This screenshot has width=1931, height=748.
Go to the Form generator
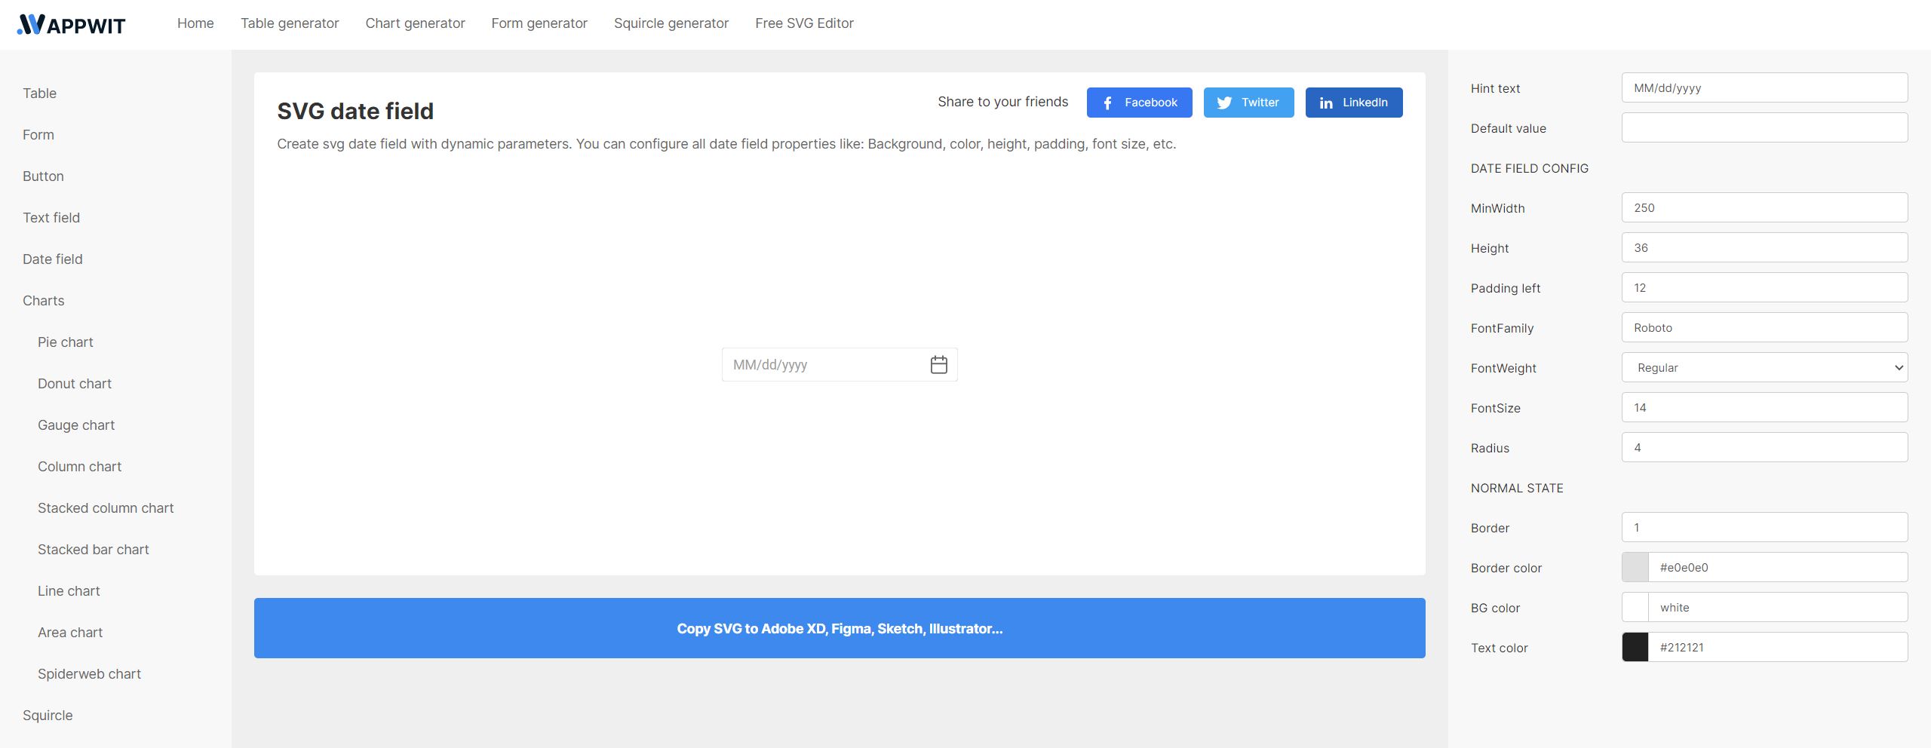[539, 23]
